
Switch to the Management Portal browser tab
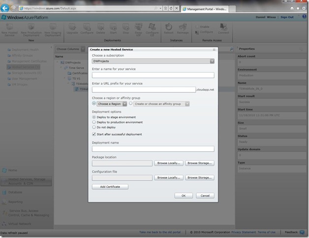click(204, 9)
